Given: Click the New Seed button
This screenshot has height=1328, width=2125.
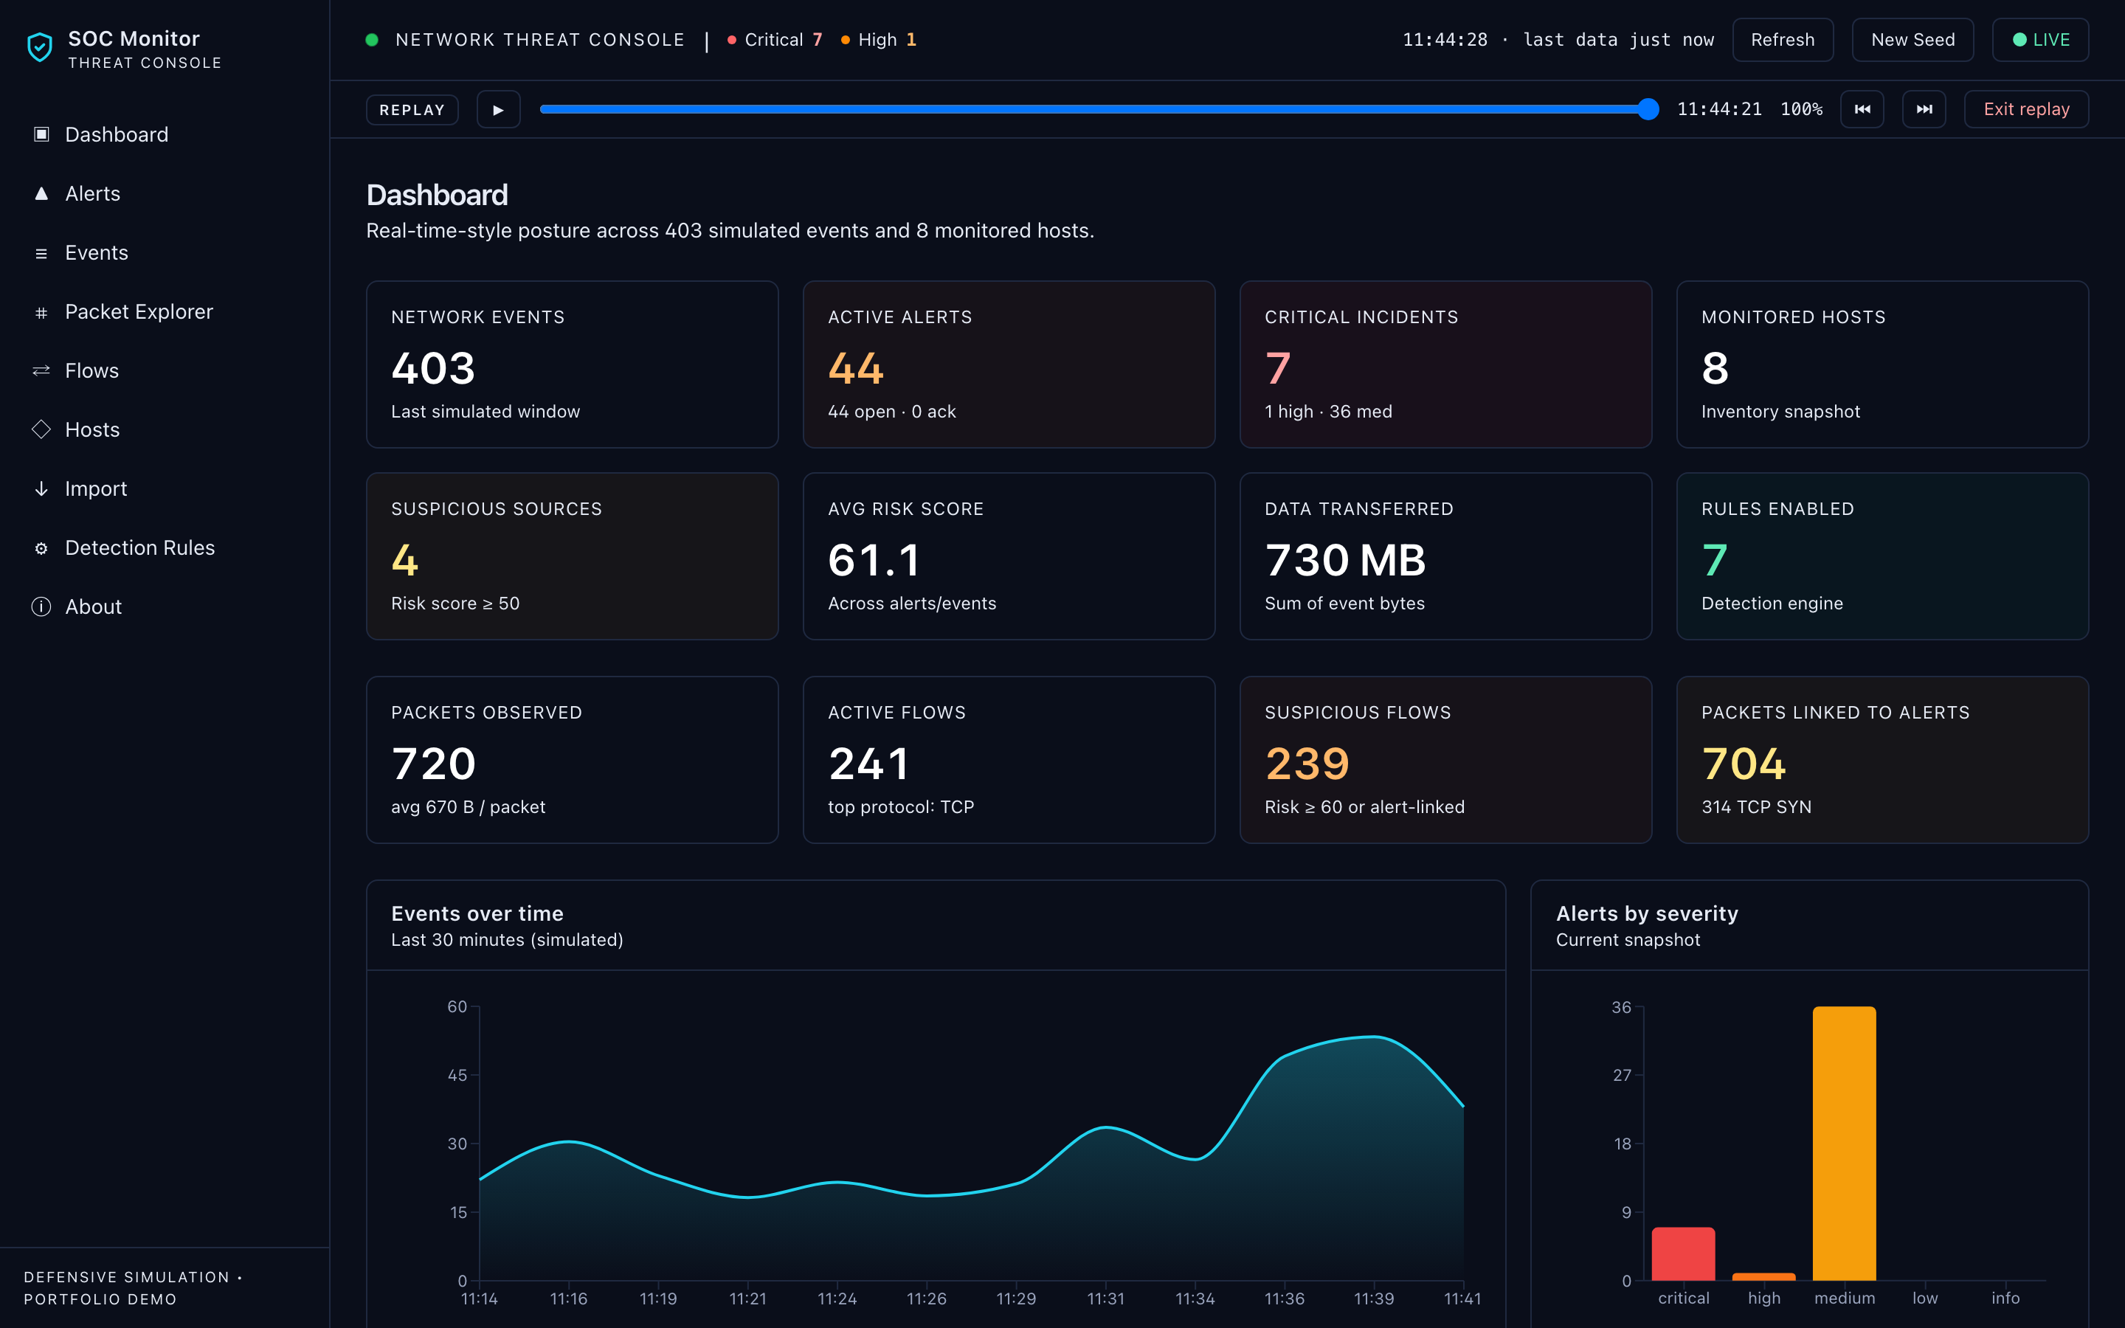Looking at the screenshot, I should [1912, 40].
